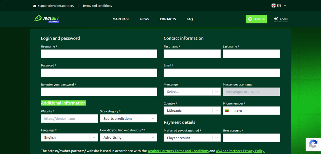Open the Language dropdown showing English

click(69, 137)
